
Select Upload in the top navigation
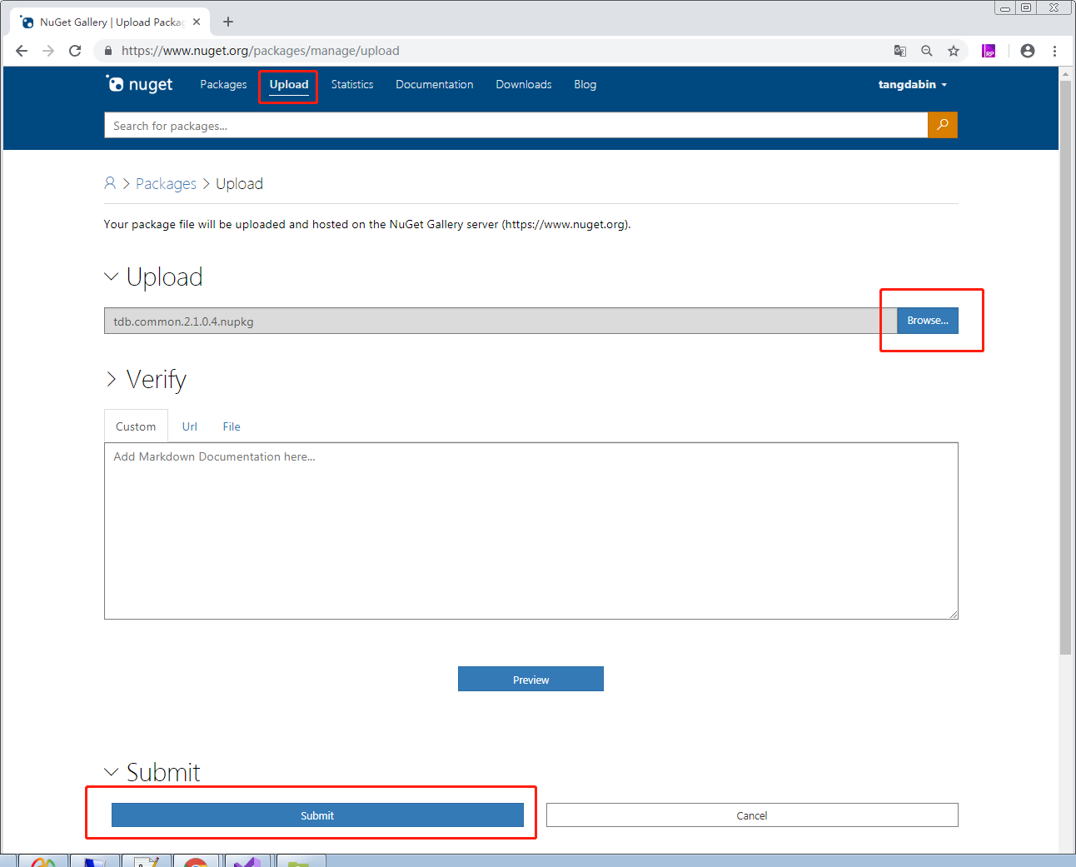[289, 84]
